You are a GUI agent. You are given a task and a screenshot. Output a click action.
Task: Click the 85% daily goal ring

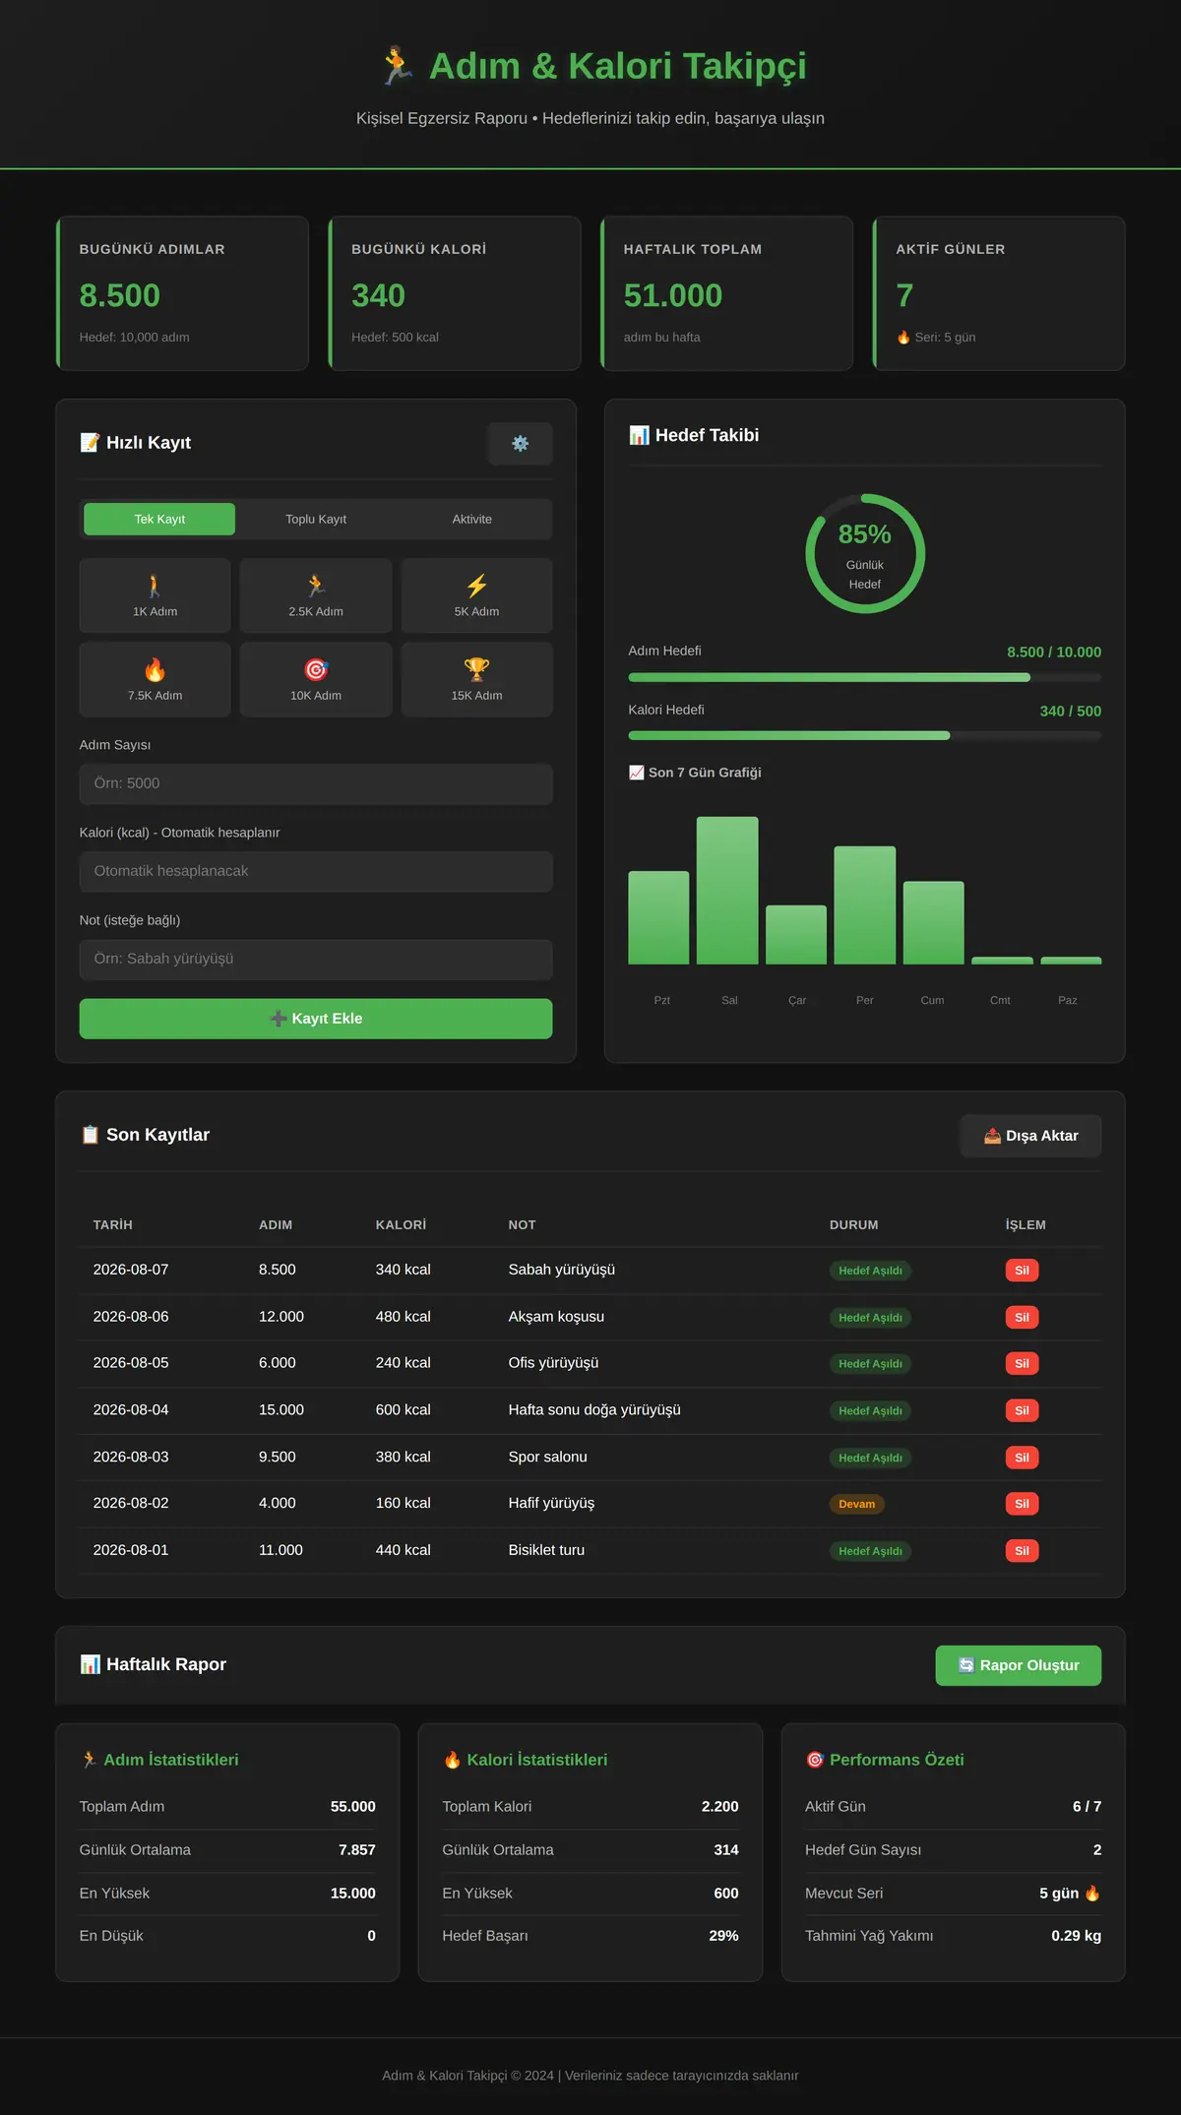865,553
